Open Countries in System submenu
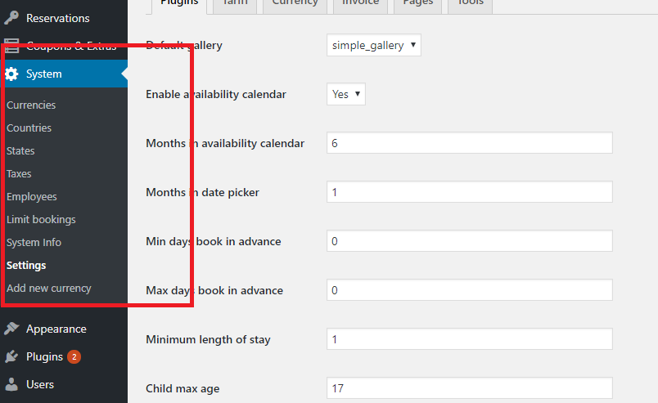 pos(29,128)
